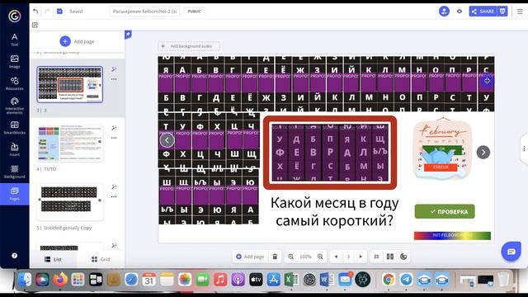Open presentation mode icon next to Share
This screenshot has width=528, height=297.
[502, 12]
